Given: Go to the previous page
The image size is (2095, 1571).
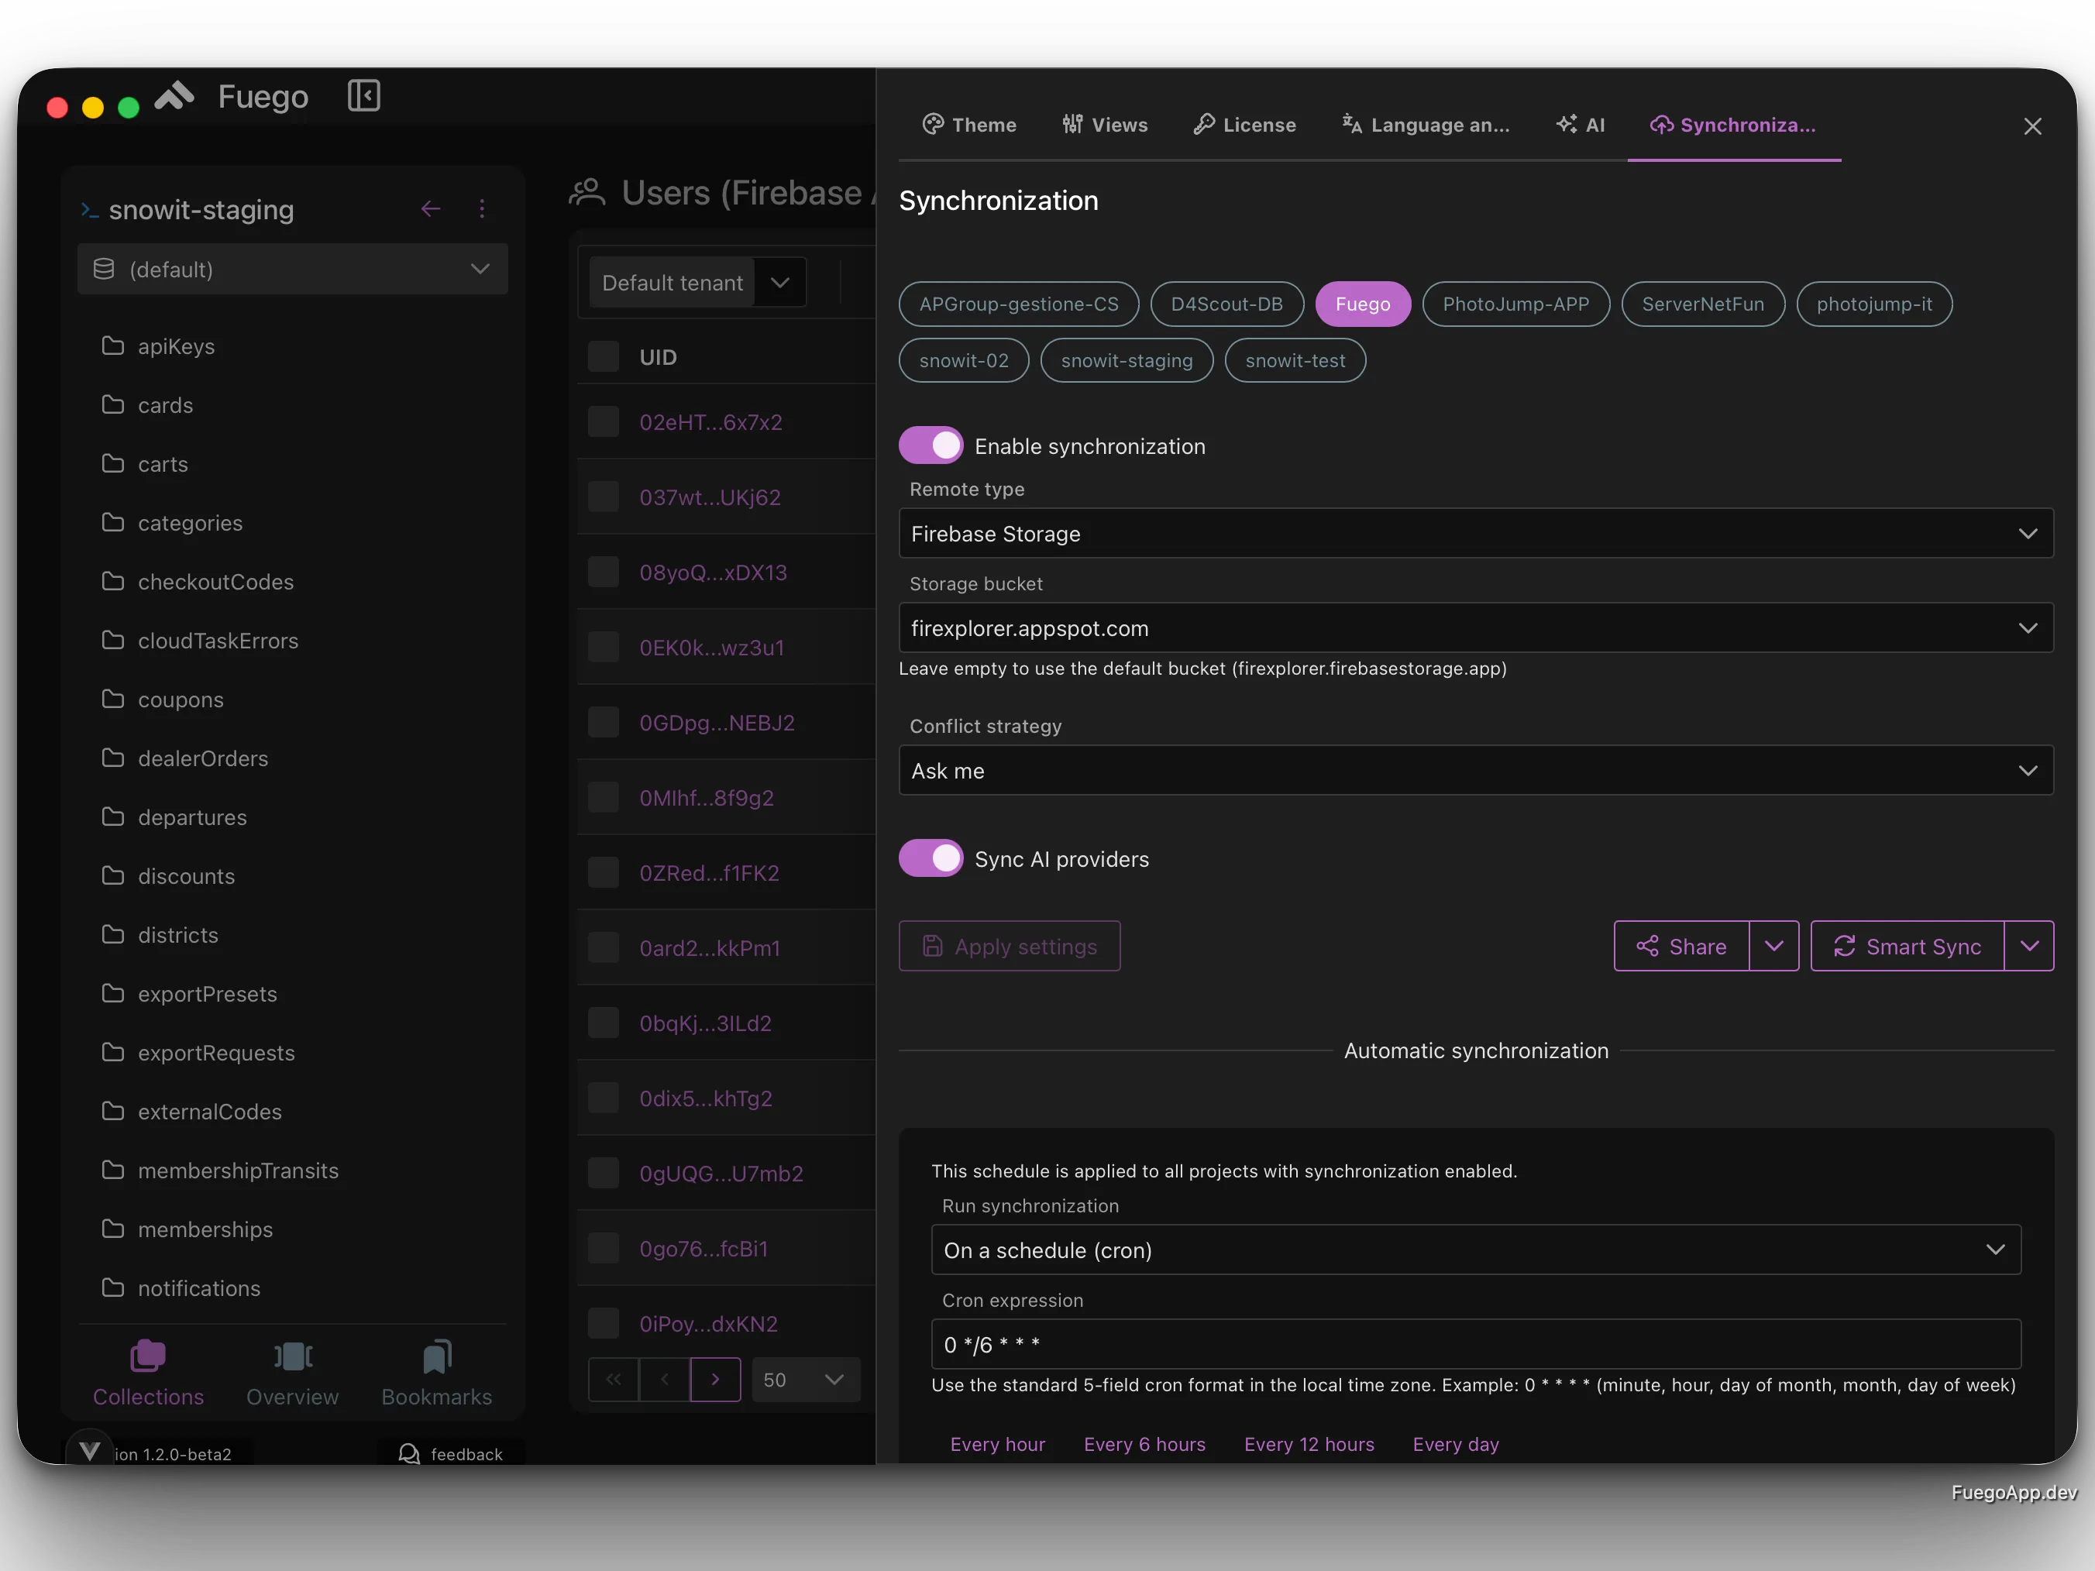Looking at the screenshot, I should [x=665, y=1379].
